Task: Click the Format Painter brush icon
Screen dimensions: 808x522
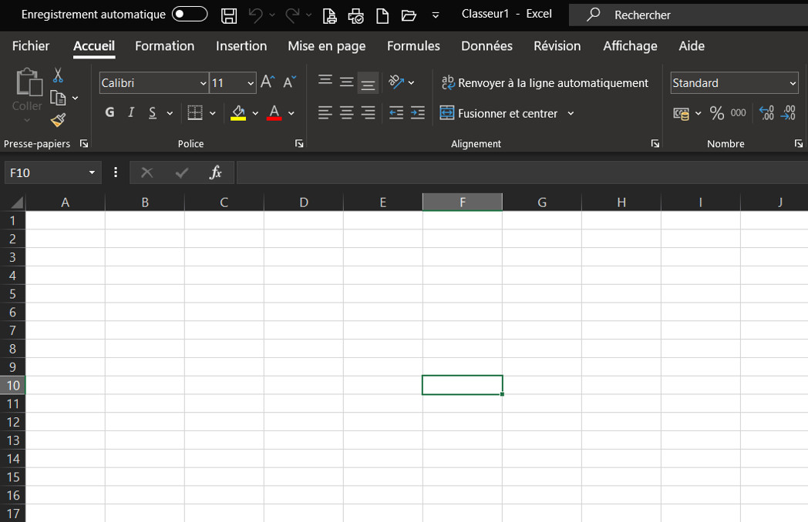Action: coord(59,120)
